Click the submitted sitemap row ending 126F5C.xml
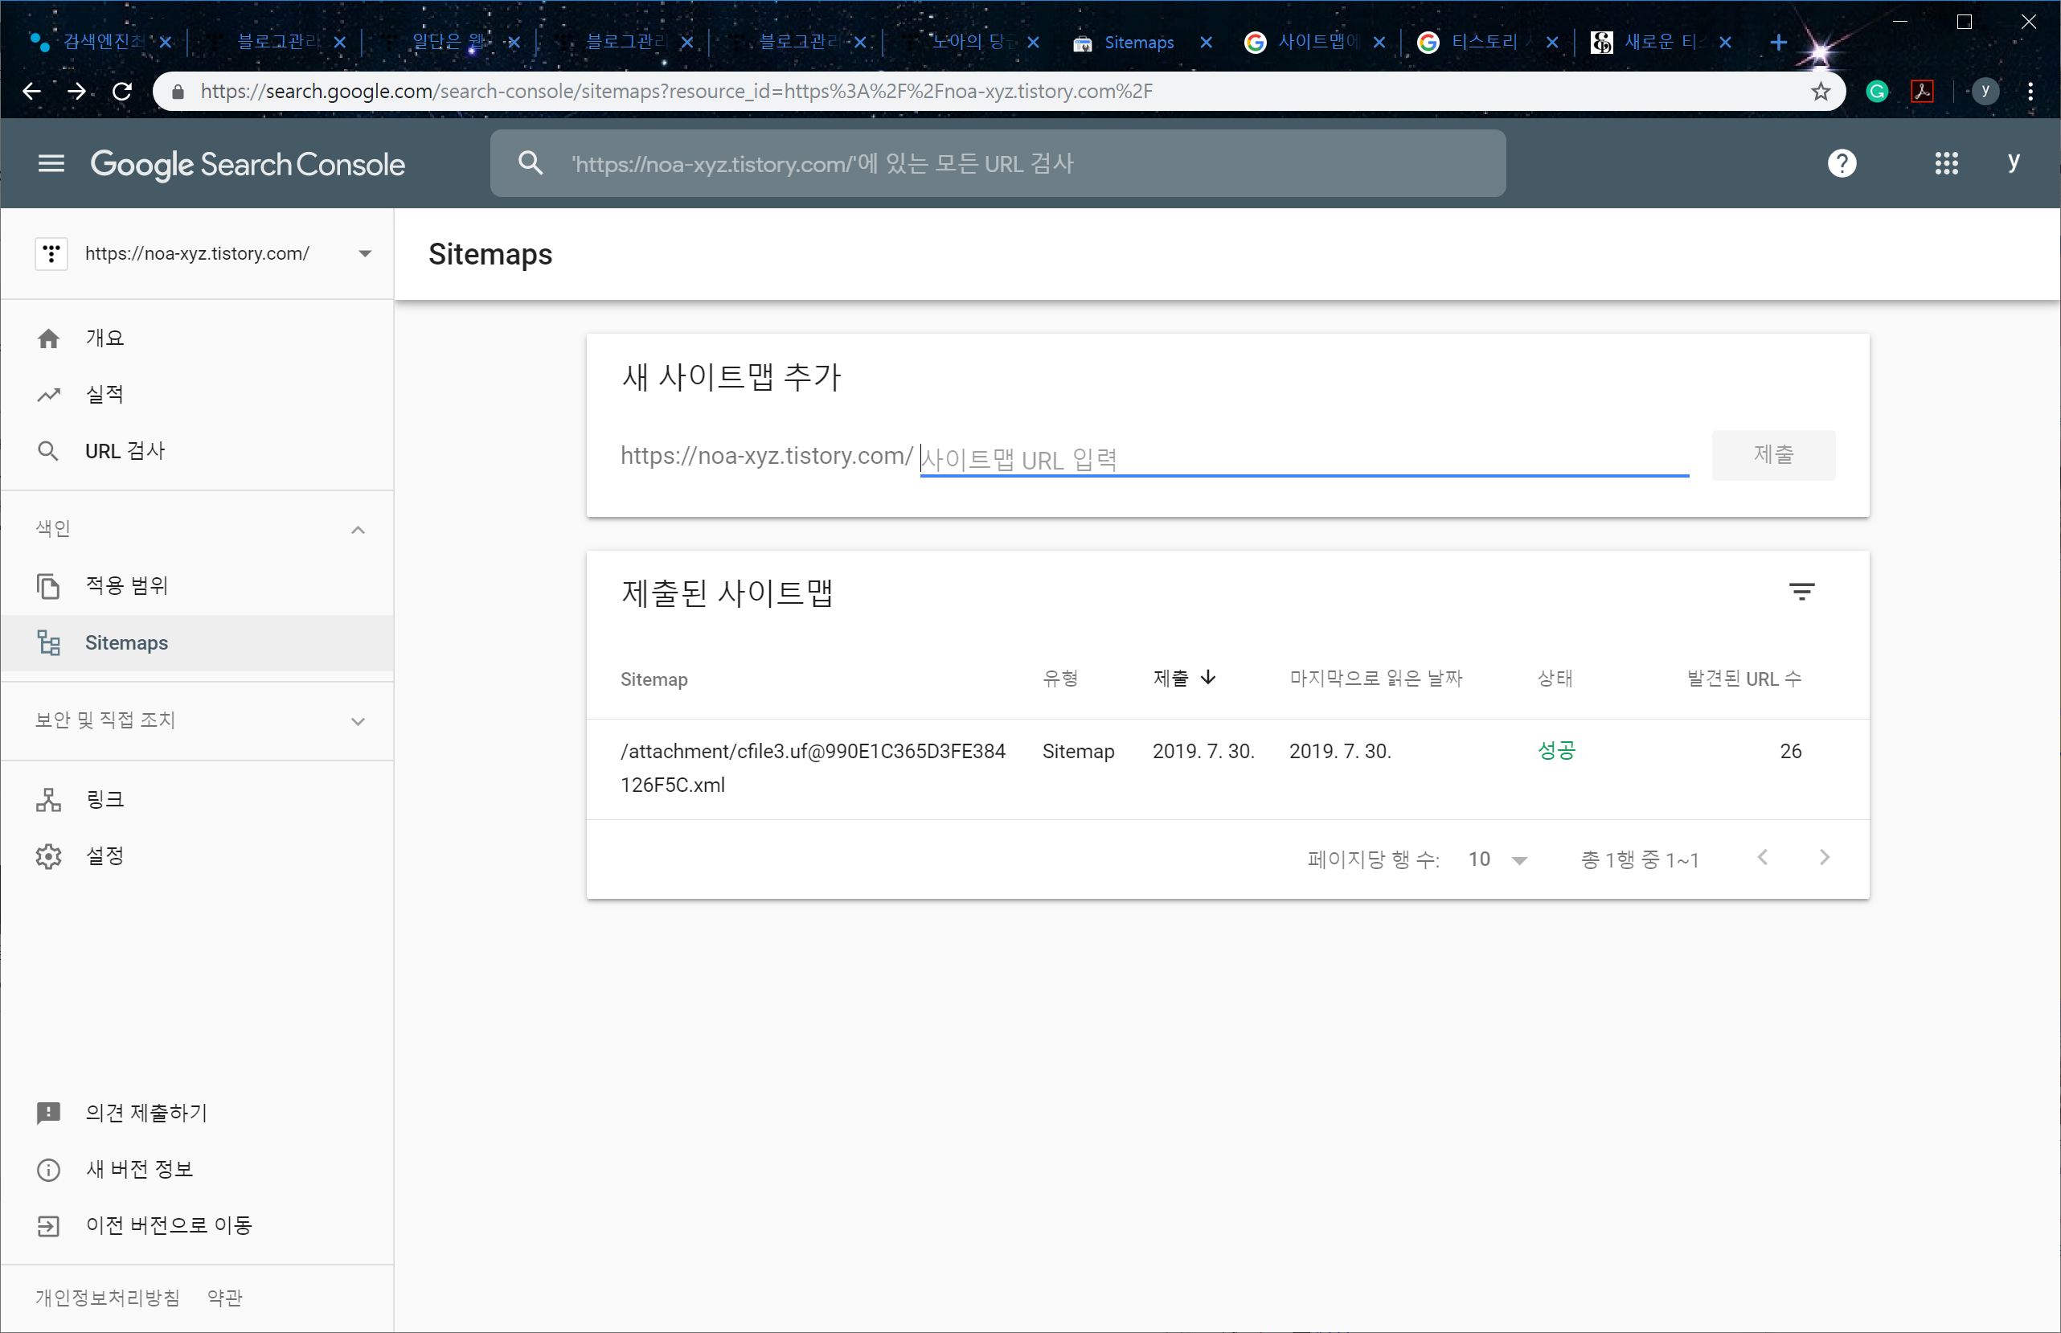Viewport: 2061px width, 1333px height. [x=1227, y=769]
